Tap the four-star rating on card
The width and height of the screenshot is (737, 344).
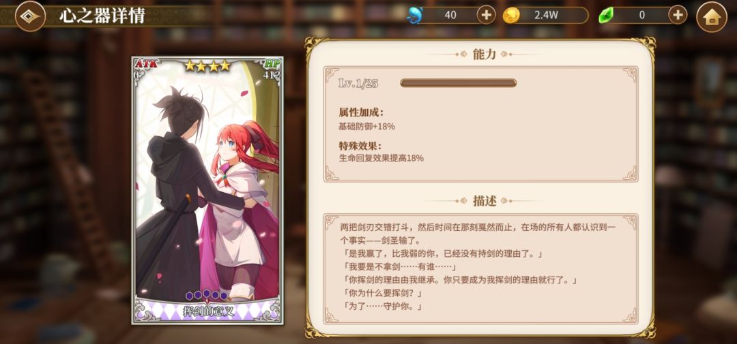pos(207,65)
